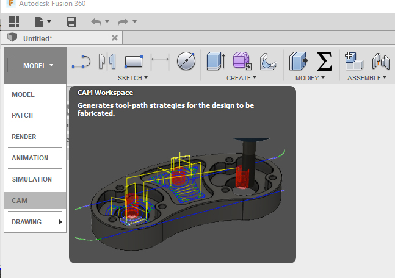Select the Extrude tool
Viewport: 395px width, 278px height.
coord(216,61)
